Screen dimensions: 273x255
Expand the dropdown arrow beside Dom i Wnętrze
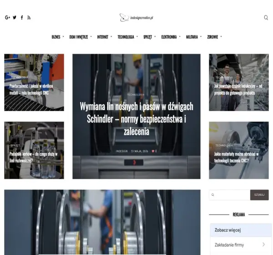point(91,36)
